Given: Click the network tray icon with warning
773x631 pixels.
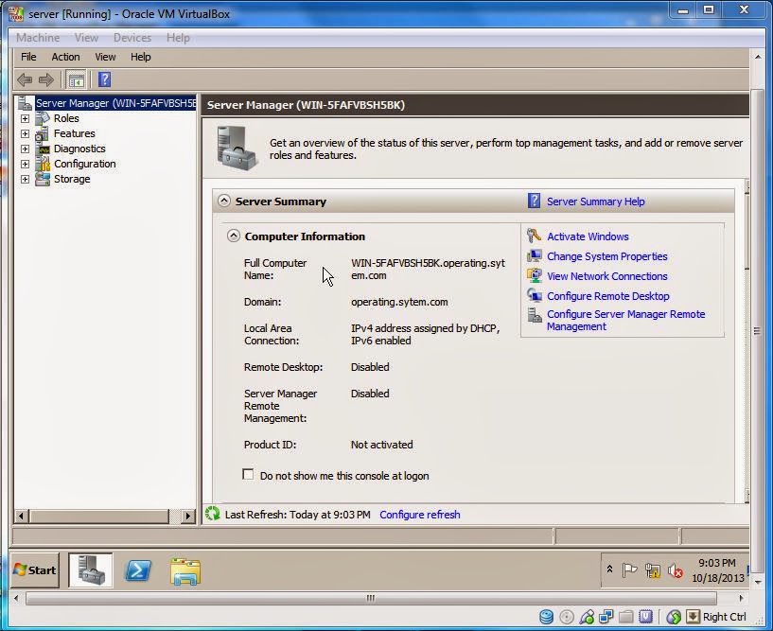Looking at the screenshot, I should (x=652, y=570).
